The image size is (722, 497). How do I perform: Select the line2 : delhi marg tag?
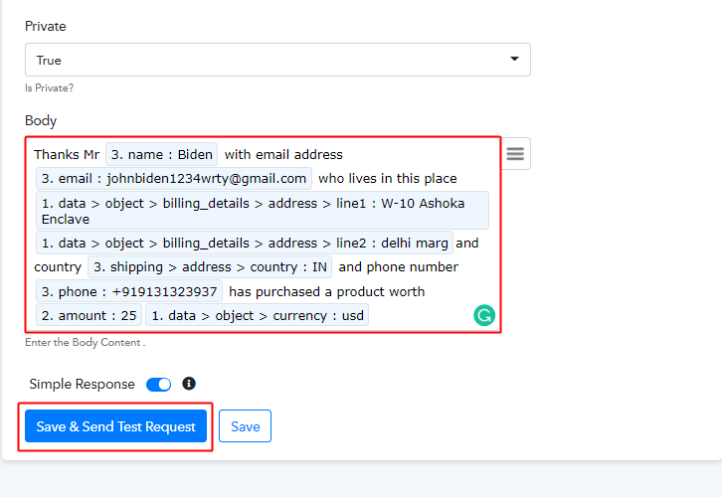[245, 243]
